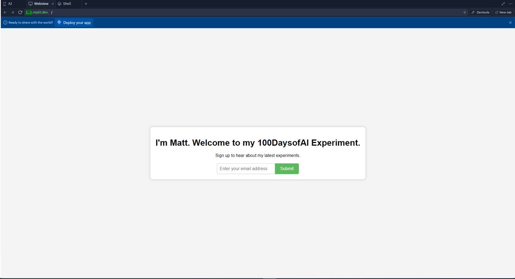Click the green replit.dev domain badge

(x=36, y=12)
